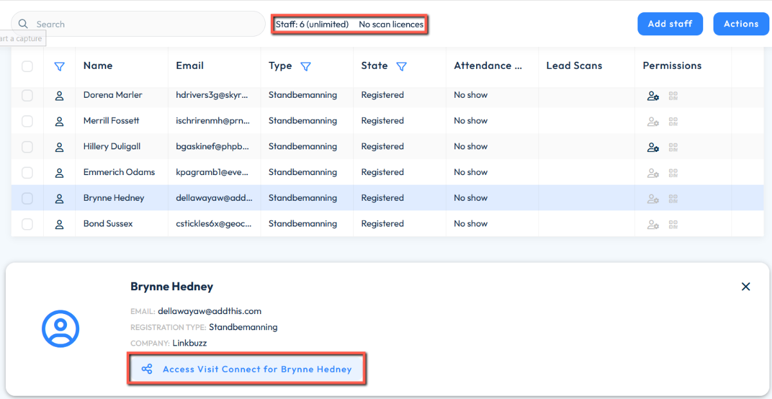This screenshot has width=772, height=399.
Task: Open user permissions for Emmerich Odams
Action: tap(653, 173)
